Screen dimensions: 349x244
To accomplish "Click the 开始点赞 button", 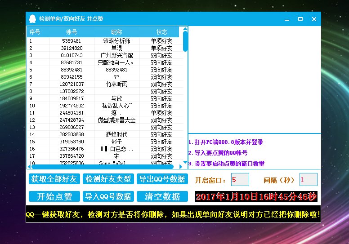I will pyautogui.click(x=54, y=196).
